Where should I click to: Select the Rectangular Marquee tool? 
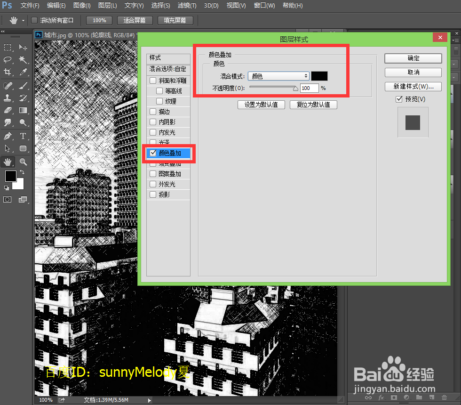tap(8, 48)
